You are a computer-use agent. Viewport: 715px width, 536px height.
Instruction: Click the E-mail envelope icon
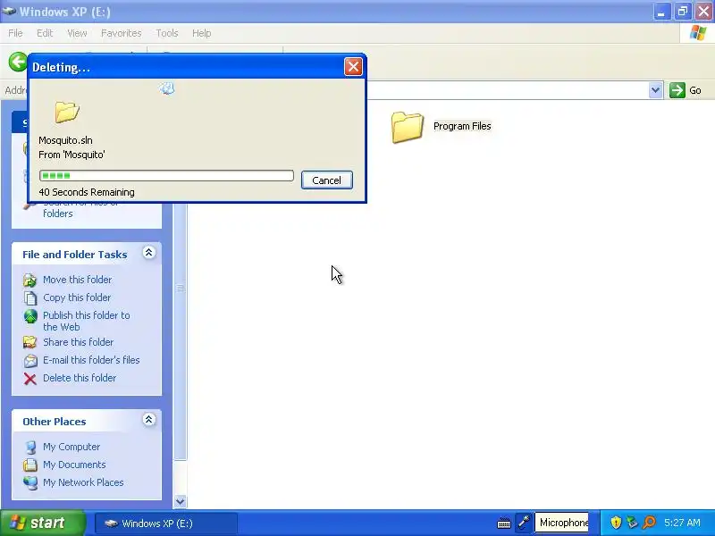[30, 361]
